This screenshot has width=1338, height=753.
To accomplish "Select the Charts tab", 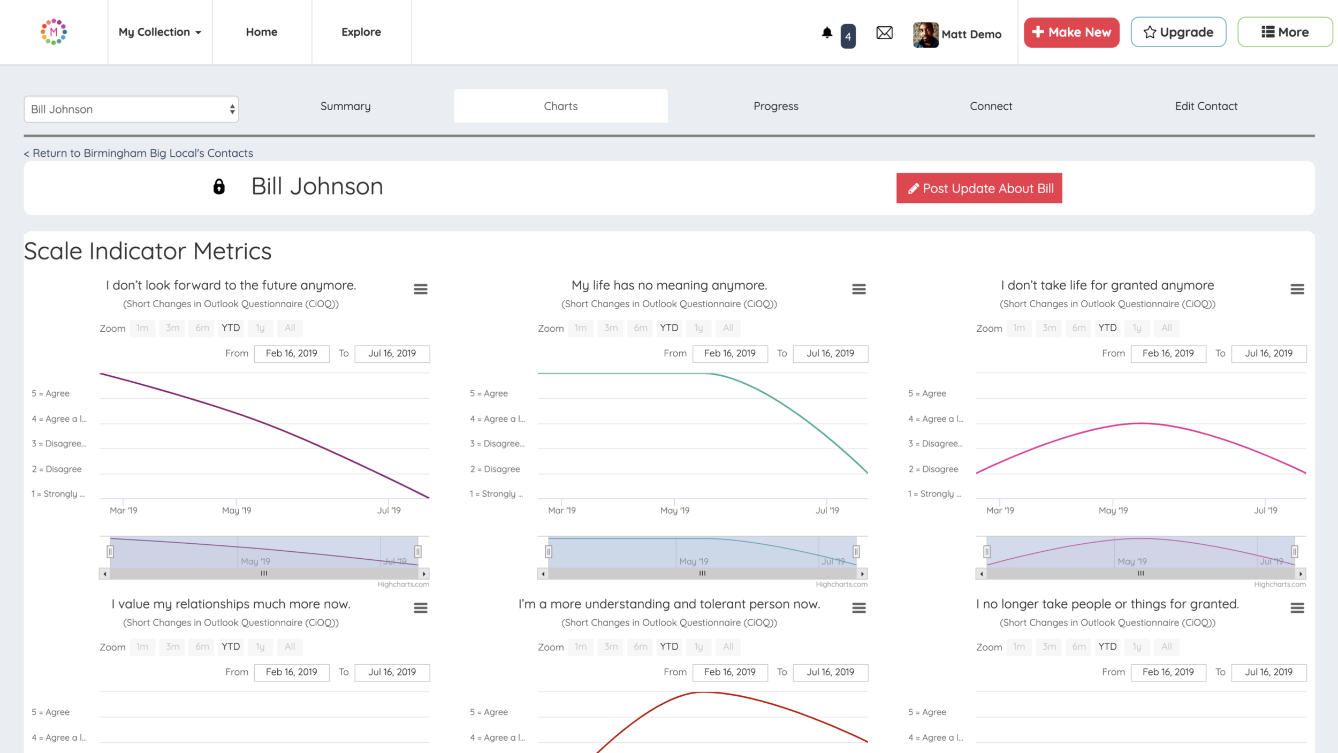I will click(561, 106).
